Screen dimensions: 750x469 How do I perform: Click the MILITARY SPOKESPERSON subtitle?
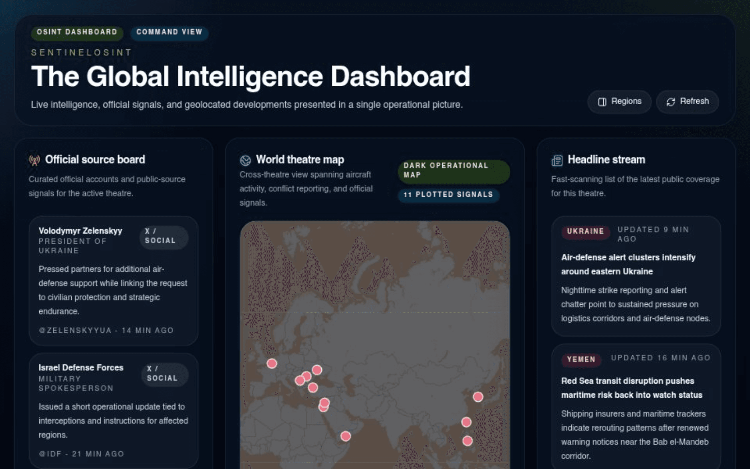76,384
